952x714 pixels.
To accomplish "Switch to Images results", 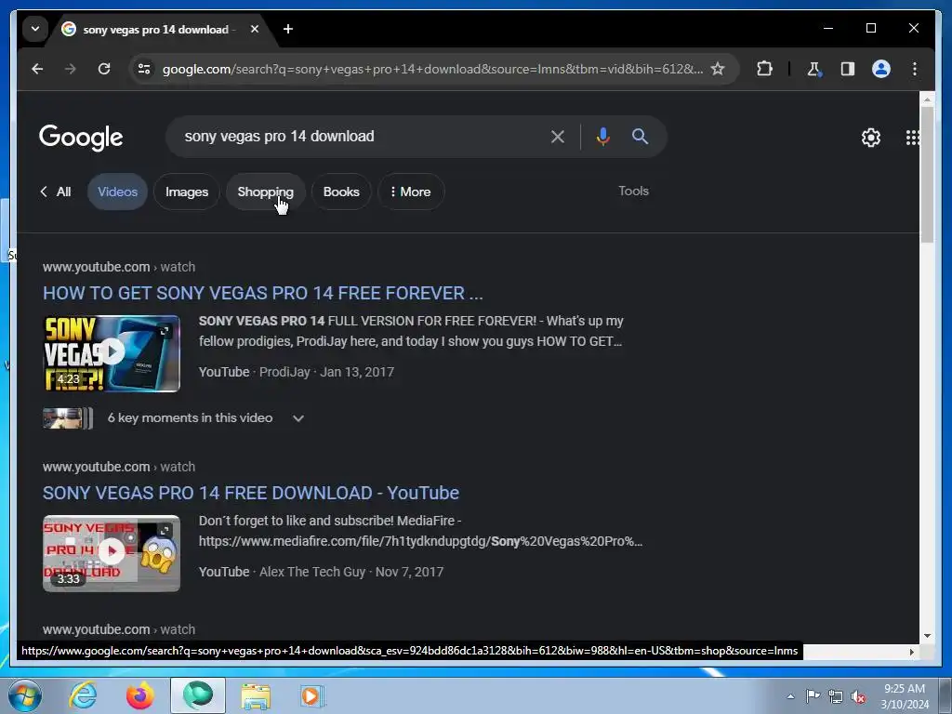I will pyautogui.click(x=186, y=192).
